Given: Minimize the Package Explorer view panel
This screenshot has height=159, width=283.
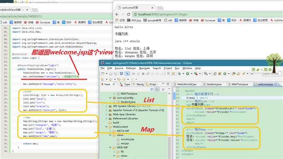Looking at the screenshot, I should click(163, 84).
